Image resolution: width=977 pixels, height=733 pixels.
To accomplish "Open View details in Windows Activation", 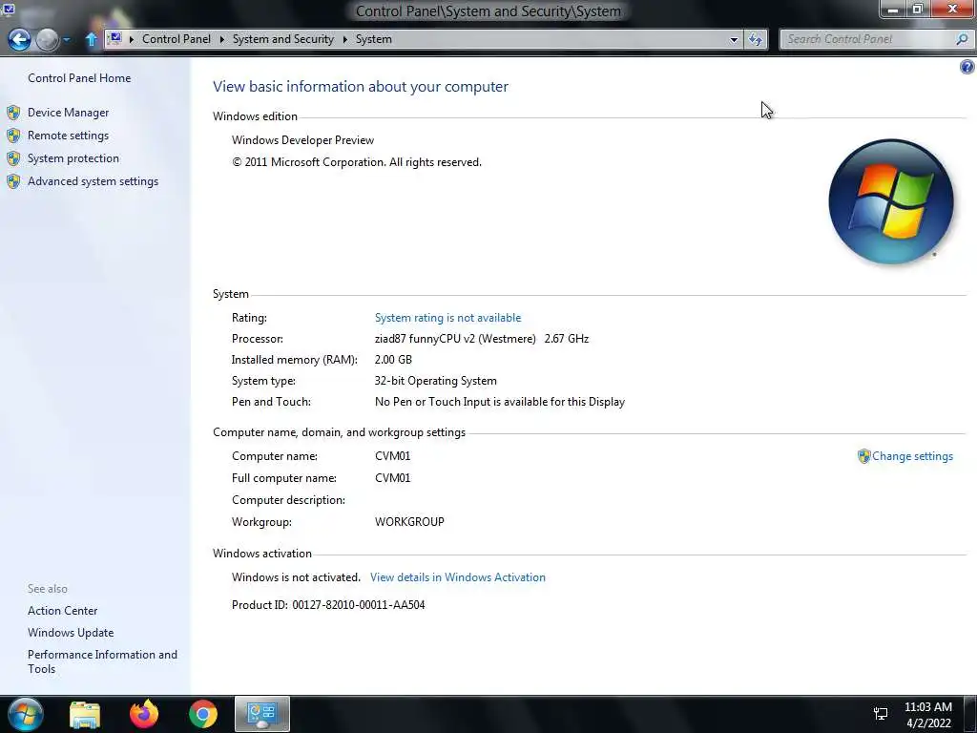I will tap(458, 577).
